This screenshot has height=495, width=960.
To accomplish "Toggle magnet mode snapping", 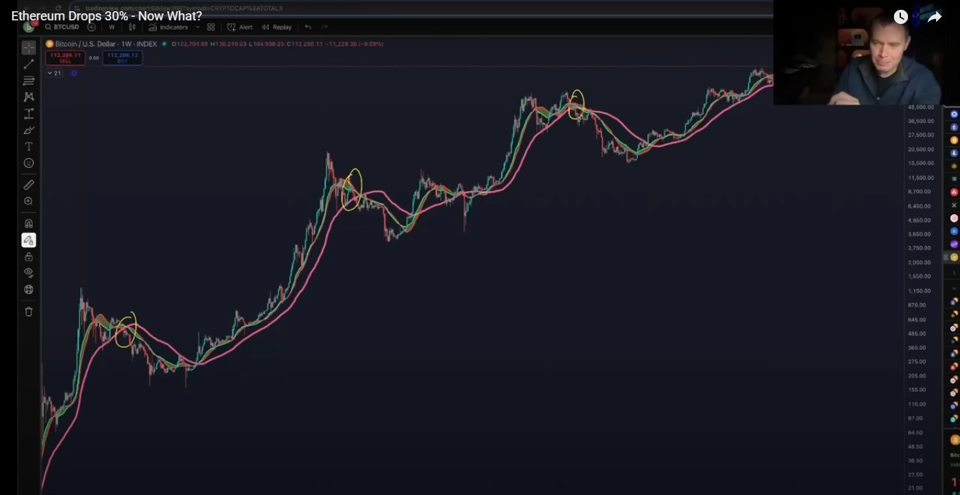I will (x=29, y=223).
